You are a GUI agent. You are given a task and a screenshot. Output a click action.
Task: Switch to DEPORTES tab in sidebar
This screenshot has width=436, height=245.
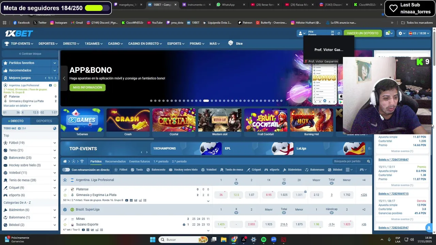(44, 121)
